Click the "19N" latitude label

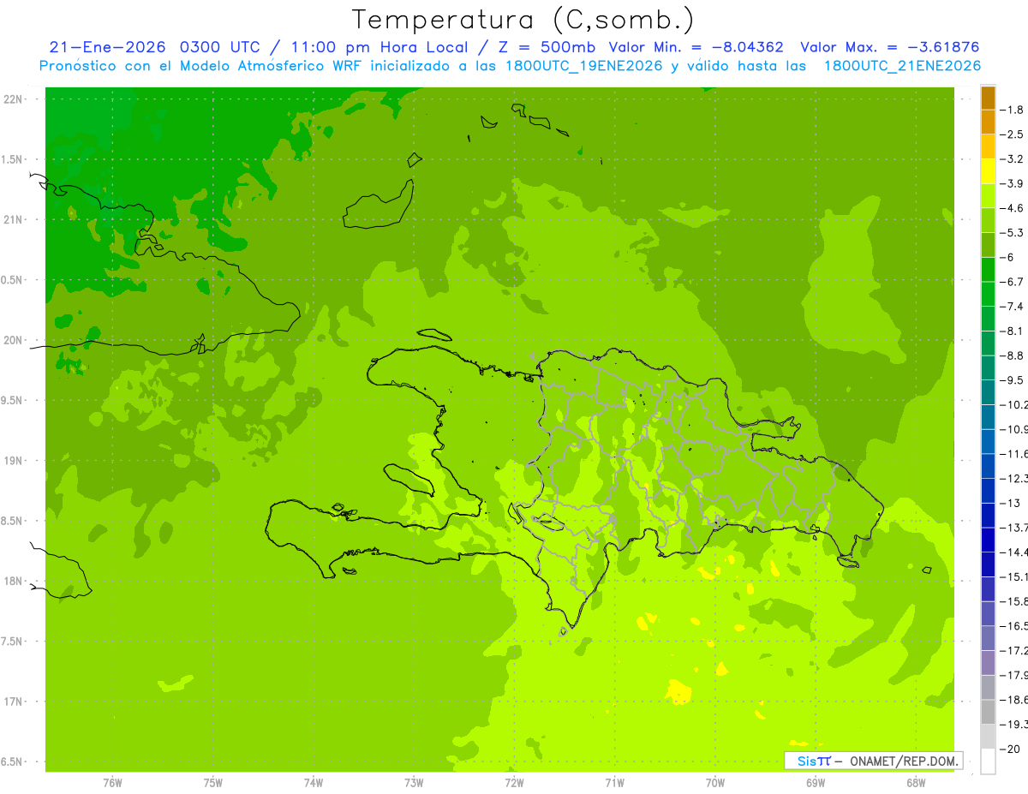tap(14, 461)
